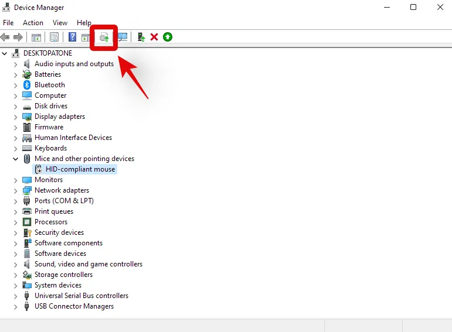Open the File menu

pos(8,23)
